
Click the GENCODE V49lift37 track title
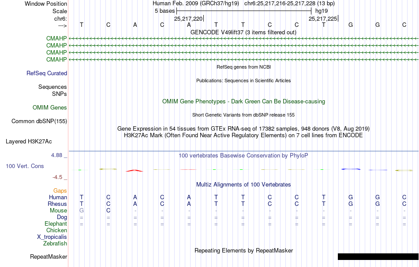coord(243,33)
